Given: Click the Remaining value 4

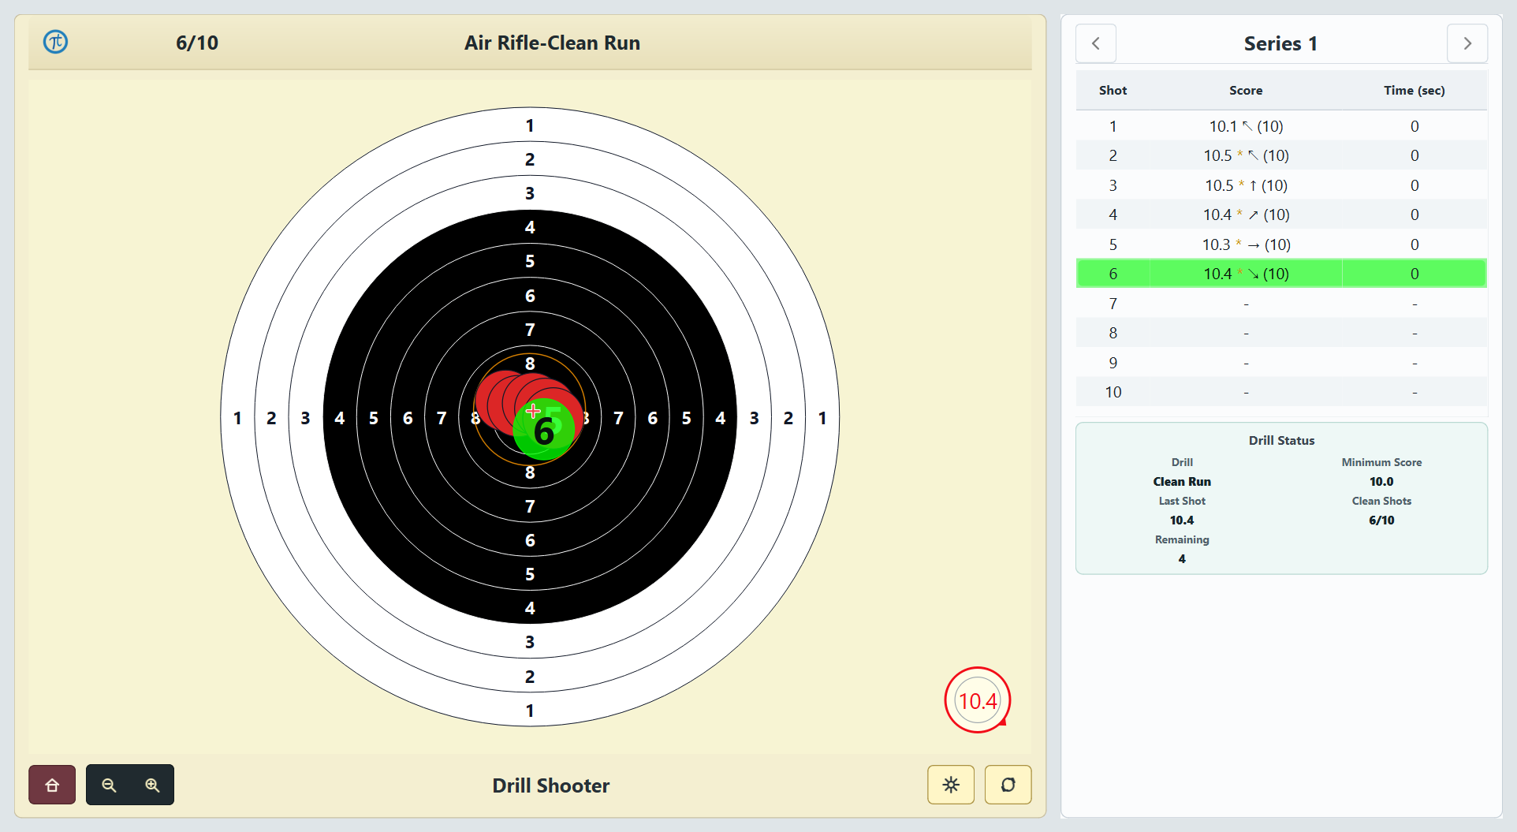Looking at the screenshot, I should 1182,558.
